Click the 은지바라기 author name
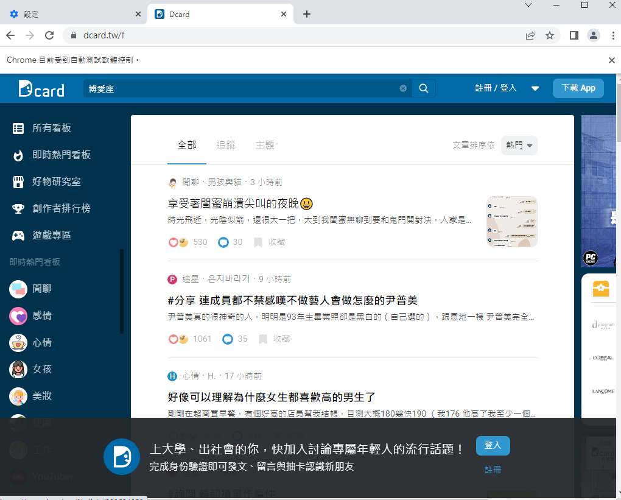 [x=228, y=279]
